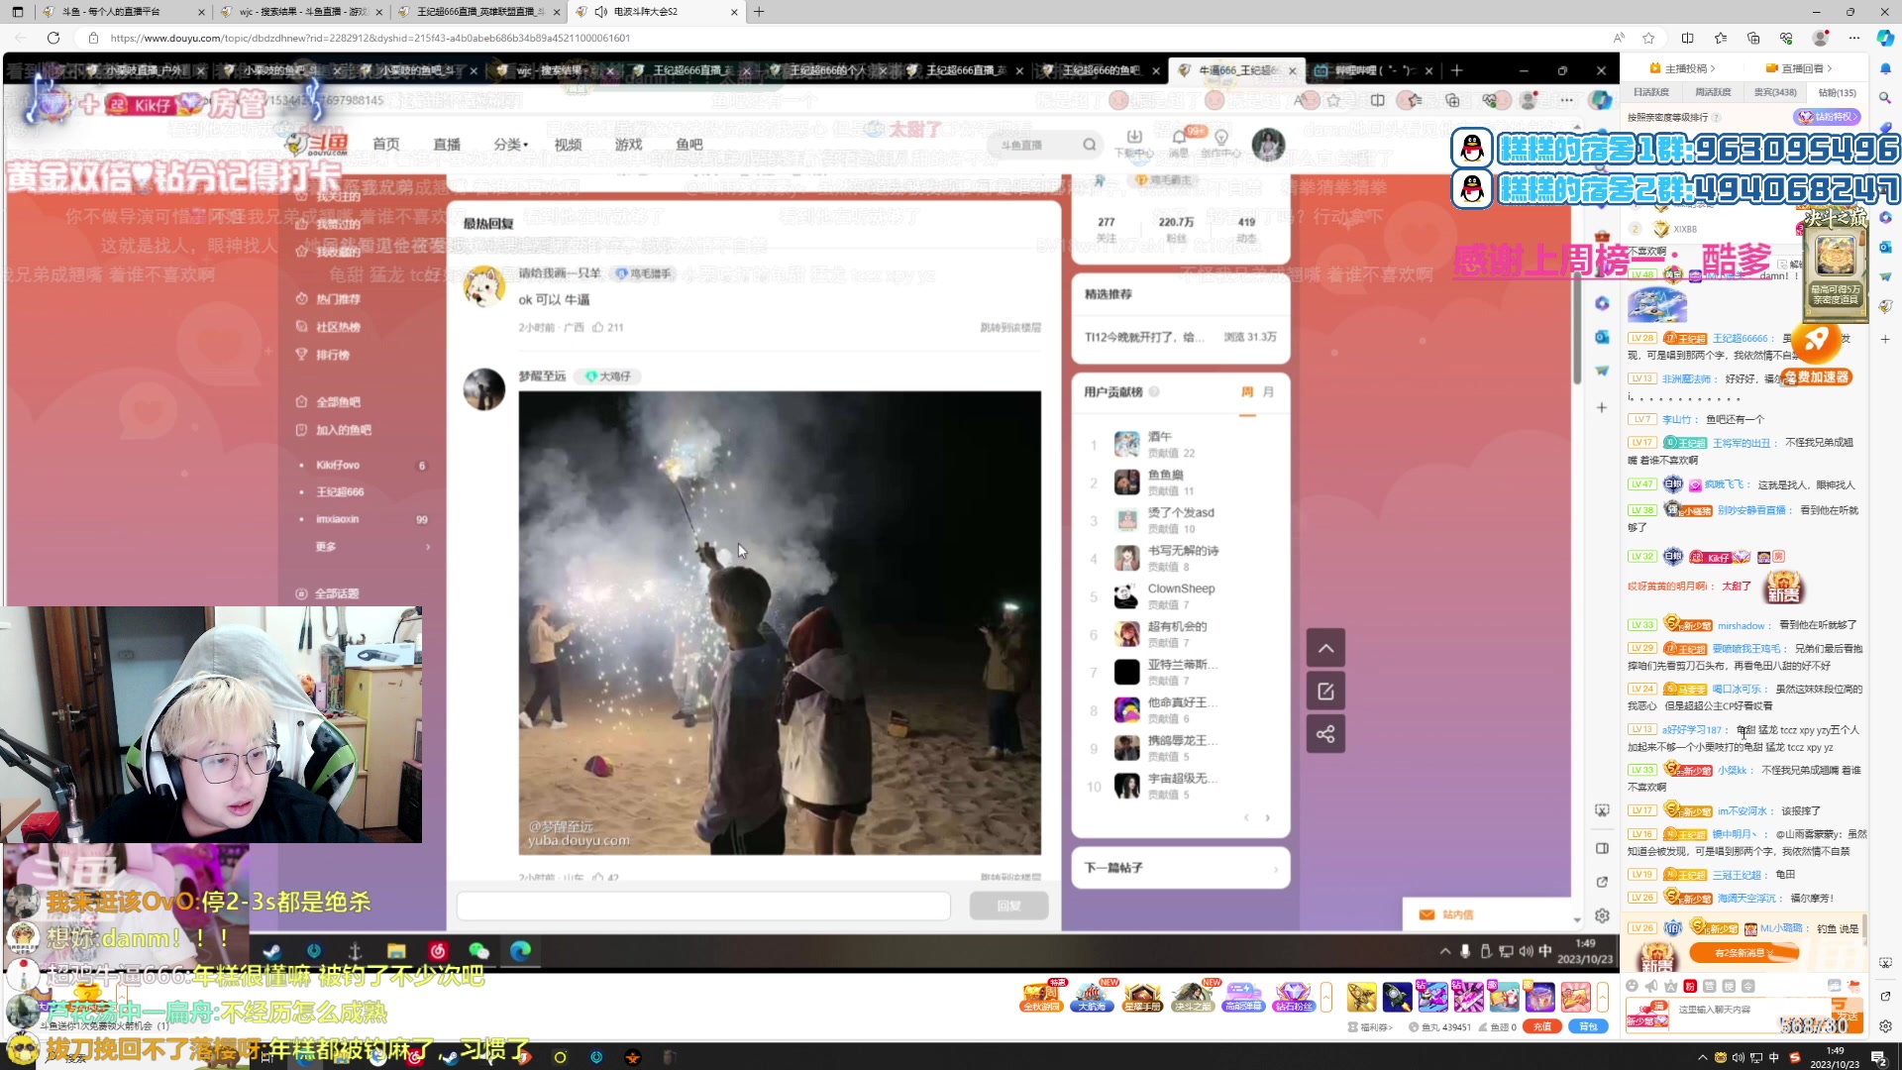Click the 充值 recharge button

pos(1542,1027)
